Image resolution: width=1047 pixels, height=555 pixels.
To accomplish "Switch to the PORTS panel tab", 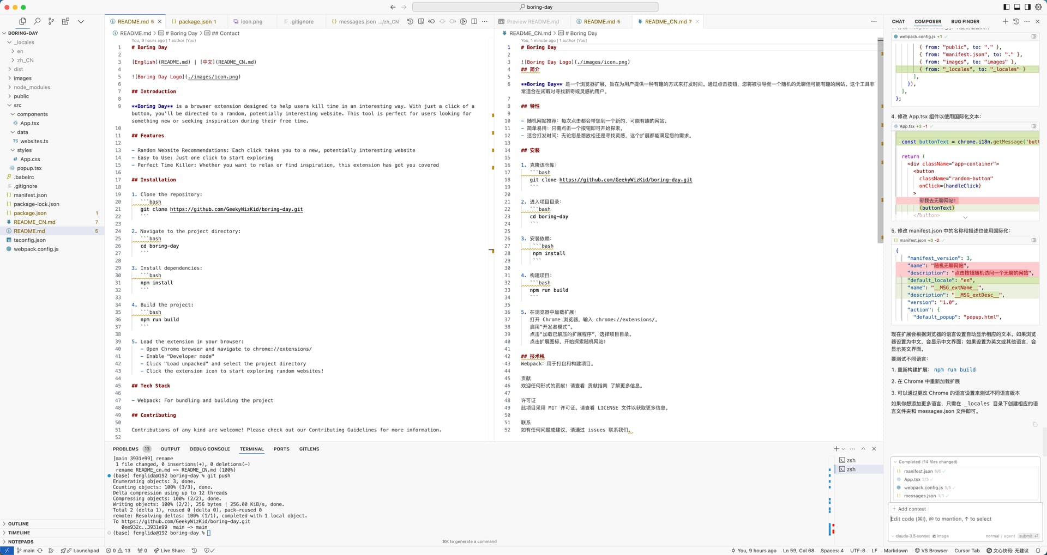I will coord(281,449).
